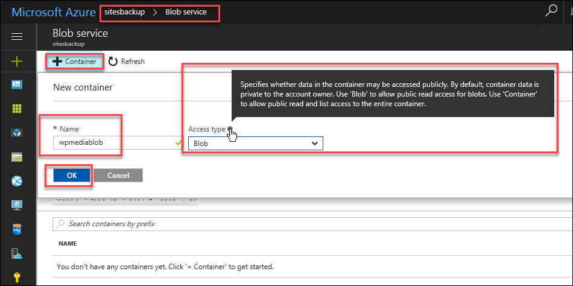Viewport: 573px width, 286px height.
Task: Click the Cancel button
Action: point(118,175)
